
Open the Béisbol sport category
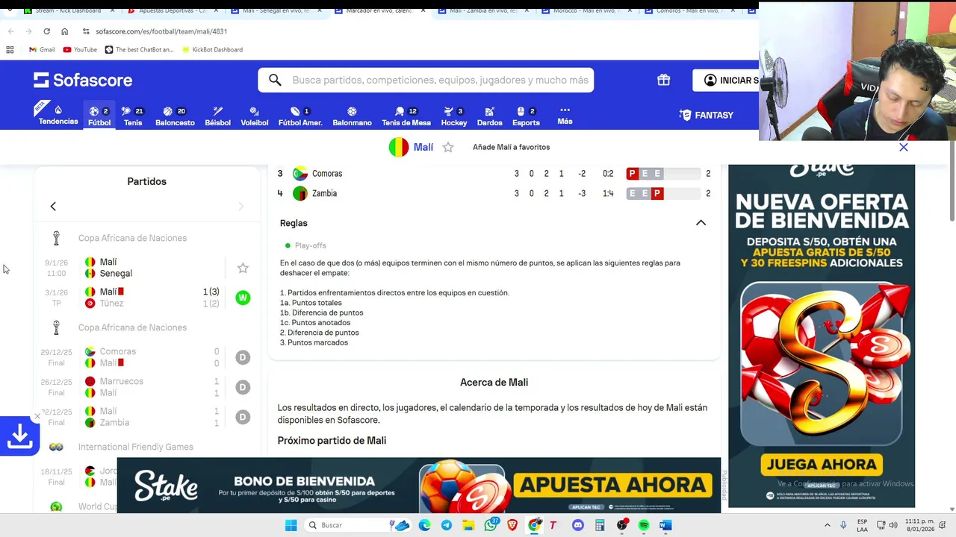[x=217, y=115]
